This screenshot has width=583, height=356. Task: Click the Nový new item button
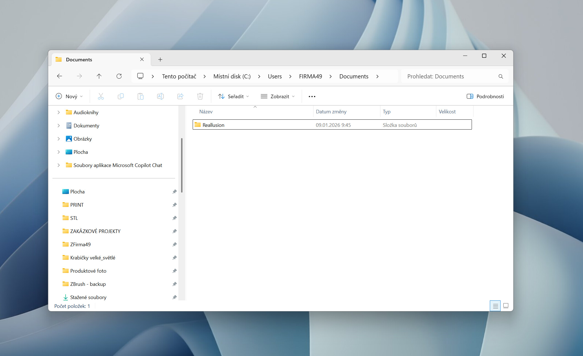(x=69, y=96)
